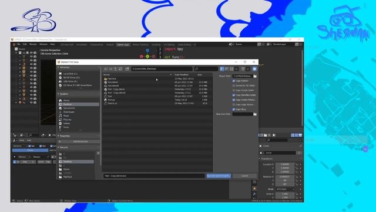This screenshot has height=212, width=376.
Task: Toggle the options gear in file browser
Action: 254,69
